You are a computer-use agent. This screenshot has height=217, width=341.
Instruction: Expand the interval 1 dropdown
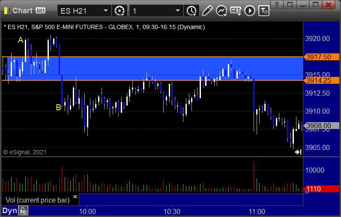[x=178, y=11]
